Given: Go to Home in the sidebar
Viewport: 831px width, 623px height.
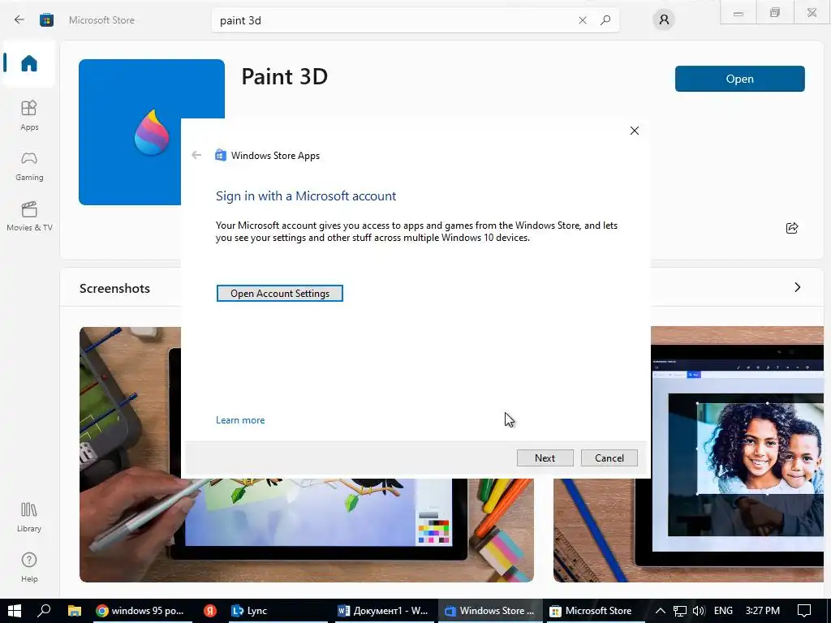Looking at the screenshot, I should click(29, 63).
